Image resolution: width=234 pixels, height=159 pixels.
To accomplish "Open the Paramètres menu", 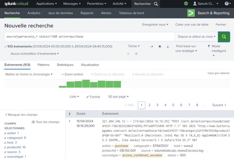I will 97,4.
